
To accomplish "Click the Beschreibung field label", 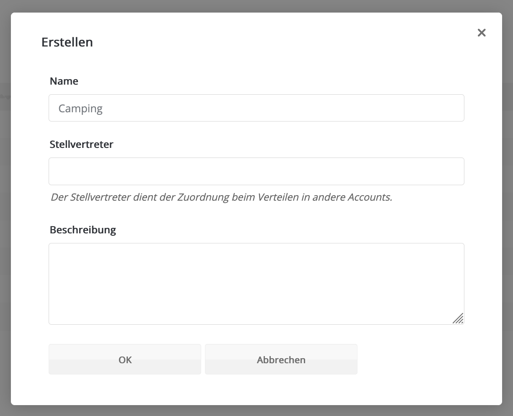I will coord(83,230).
